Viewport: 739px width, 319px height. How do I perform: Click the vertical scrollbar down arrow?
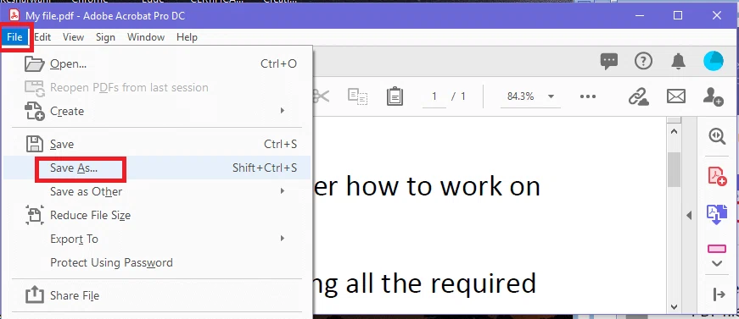point(674,307)
